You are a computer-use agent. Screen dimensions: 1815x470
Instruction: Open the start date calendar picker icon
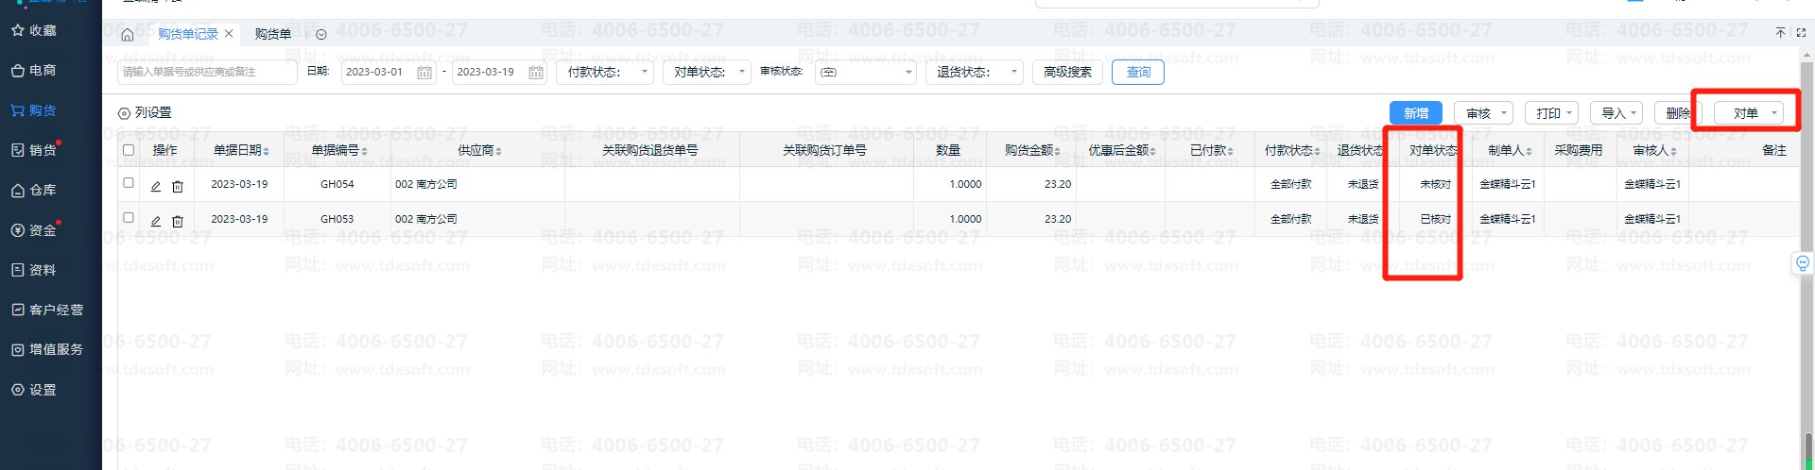[424, 73]
